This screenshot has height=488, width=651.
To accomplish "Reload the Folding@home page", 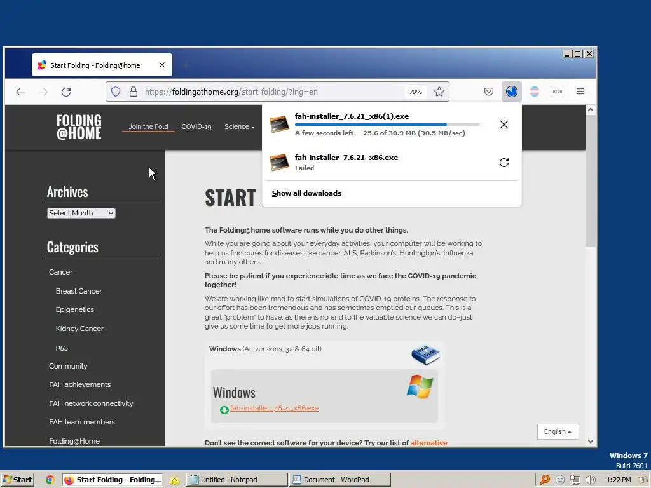I will point(66,91).
